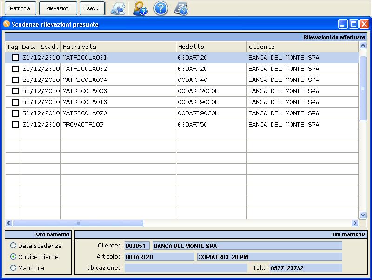Click the Esegui button
The image size is (372, 280).
coord(92,8)
